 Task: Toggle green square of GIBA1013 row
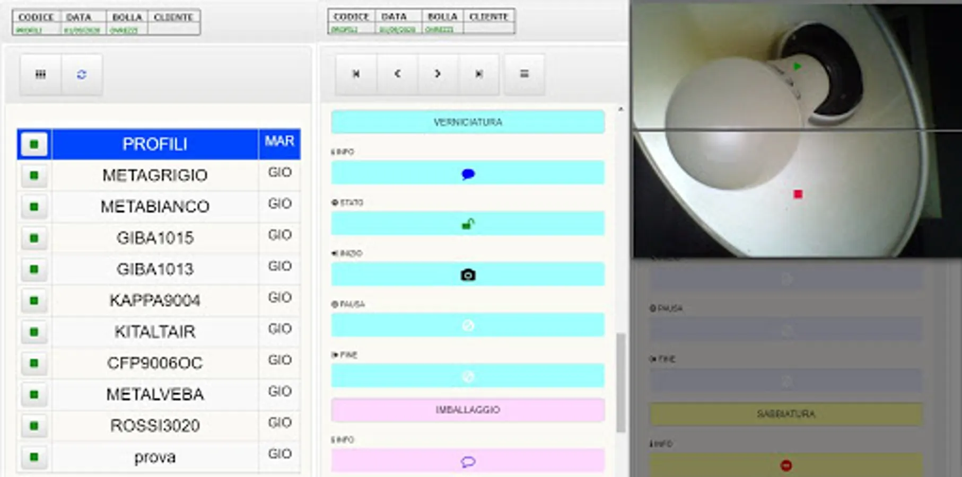(x=34, y=269)
